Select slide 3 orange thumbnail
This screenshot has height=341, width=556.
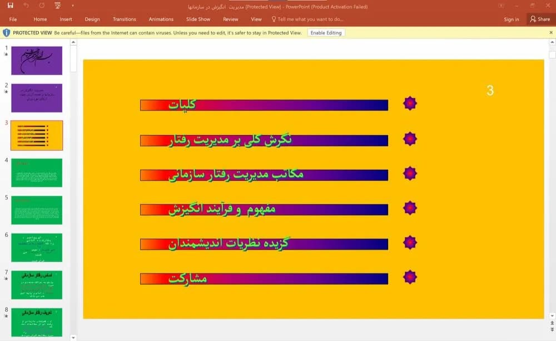[37, 135]
